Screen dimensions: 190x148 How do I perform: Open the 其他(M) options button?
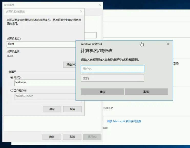click(70, 65)
